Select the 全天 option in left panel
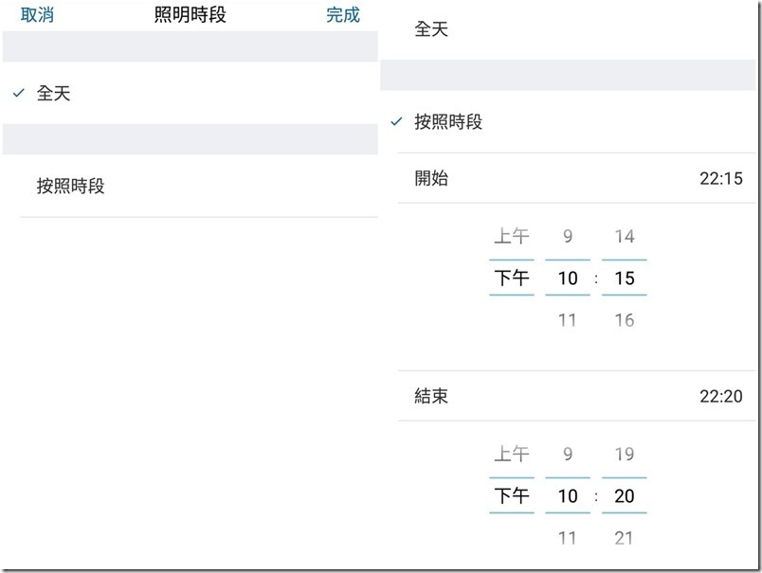The height and width of the screenshot is (573, 762). [53, 94]
